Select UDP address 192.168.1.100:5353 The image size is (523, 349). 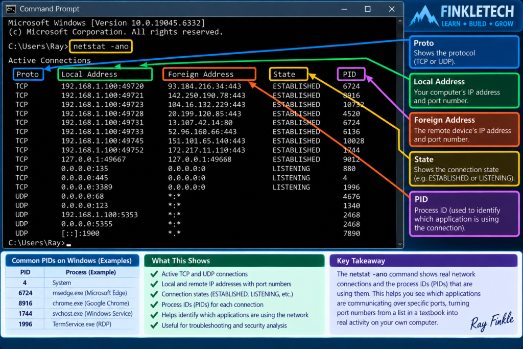tap(100, 215)
